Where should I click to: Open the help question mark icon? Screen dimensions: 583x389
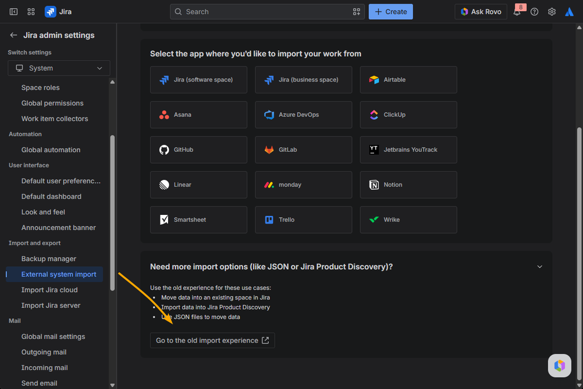(x=535, y=12)
